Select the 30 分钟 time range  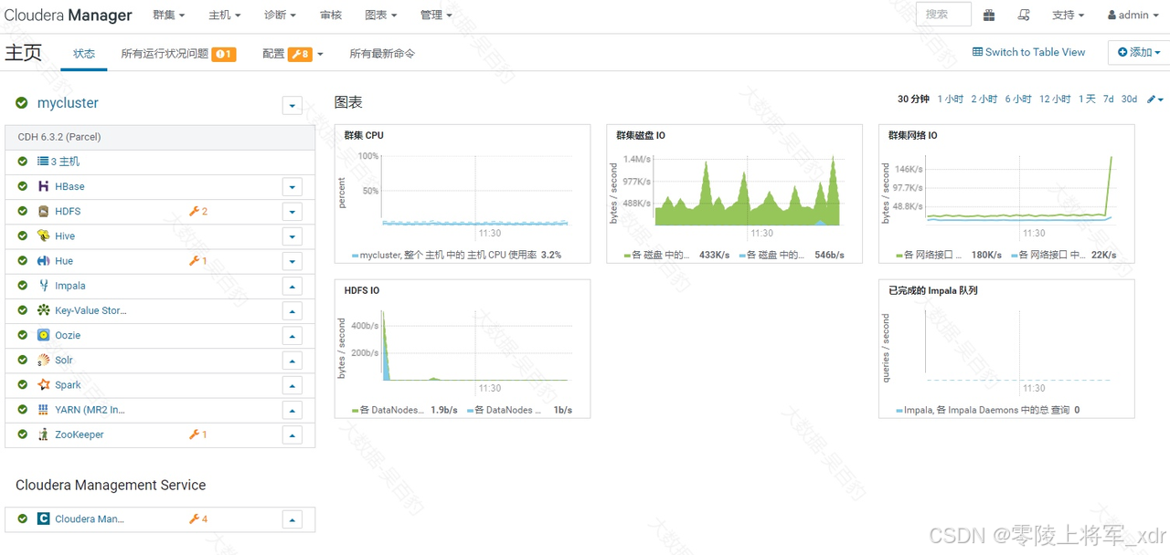[x=913, y=99]
